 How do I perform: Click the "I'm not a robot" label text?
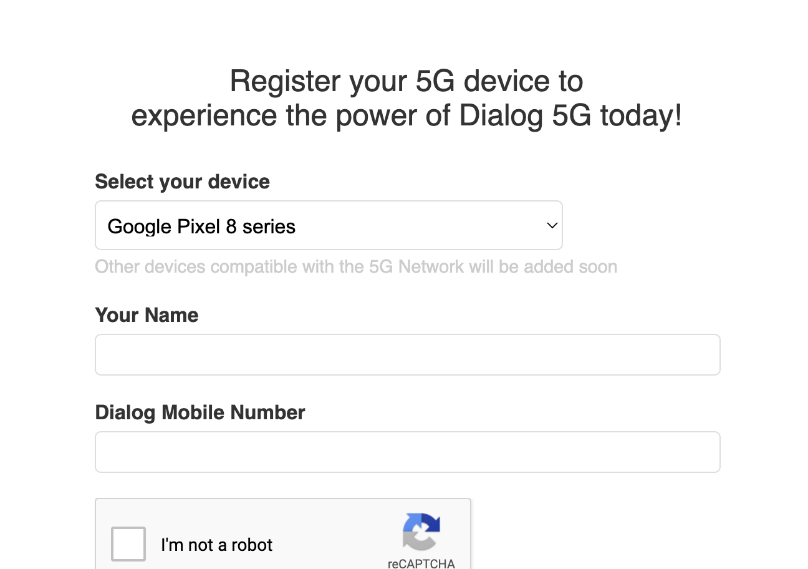(216, 545)
